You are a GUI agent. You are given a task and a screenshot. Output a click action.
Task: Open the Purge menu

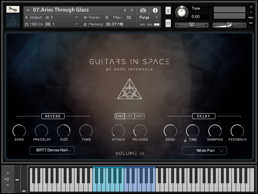pos(149,17)
